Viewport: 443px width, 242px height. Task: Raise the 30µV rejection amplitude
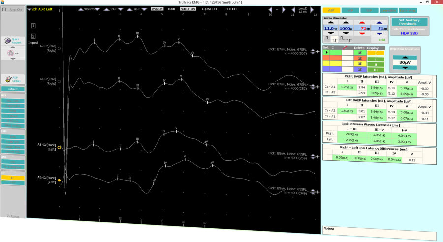[405, 58]
